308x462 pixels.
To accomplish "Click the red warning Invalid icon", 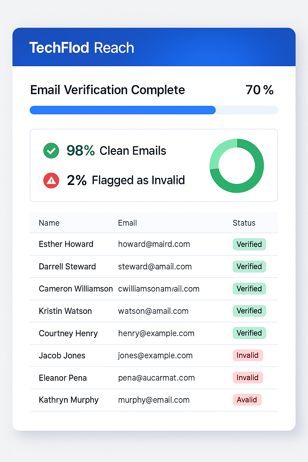I will pyautogui.click(x=51, y=180).
